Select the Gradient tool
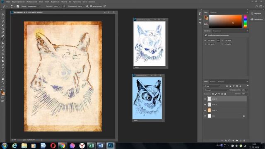Screen dimensions: 265x149 click(x=3, y=54)
